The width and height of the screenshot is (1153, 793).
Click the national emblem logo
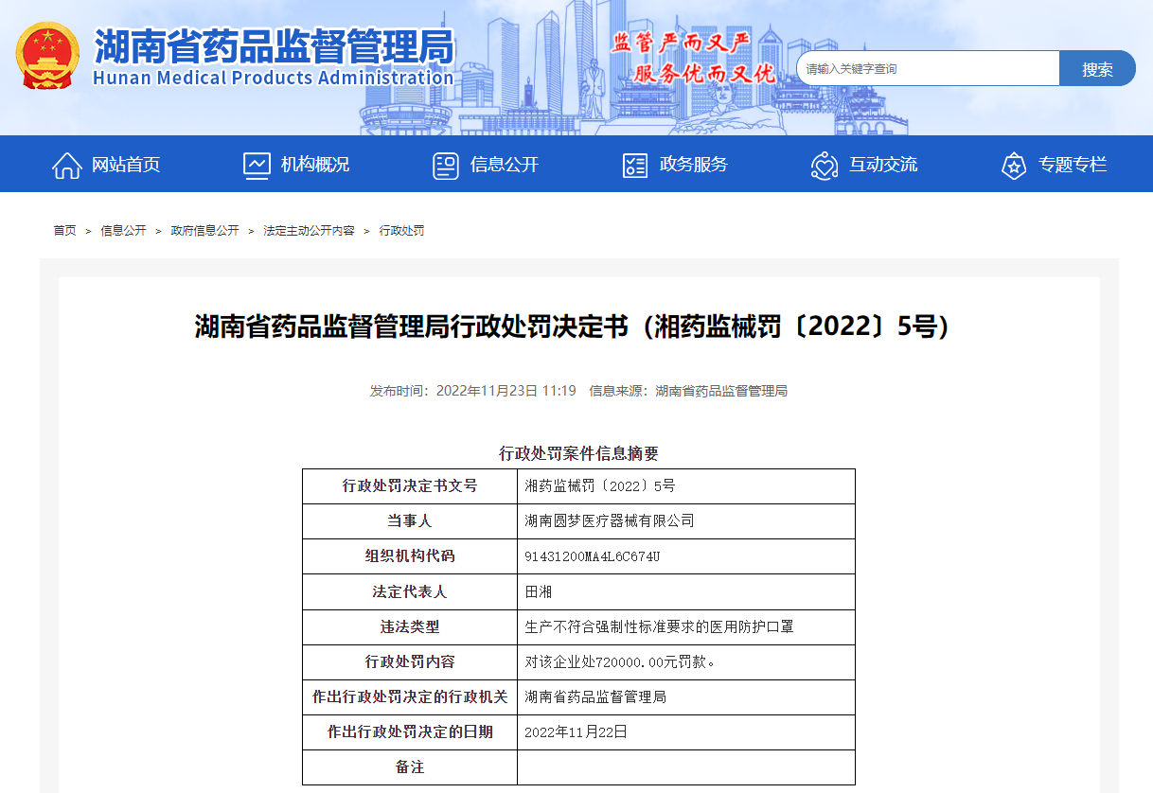47,57
